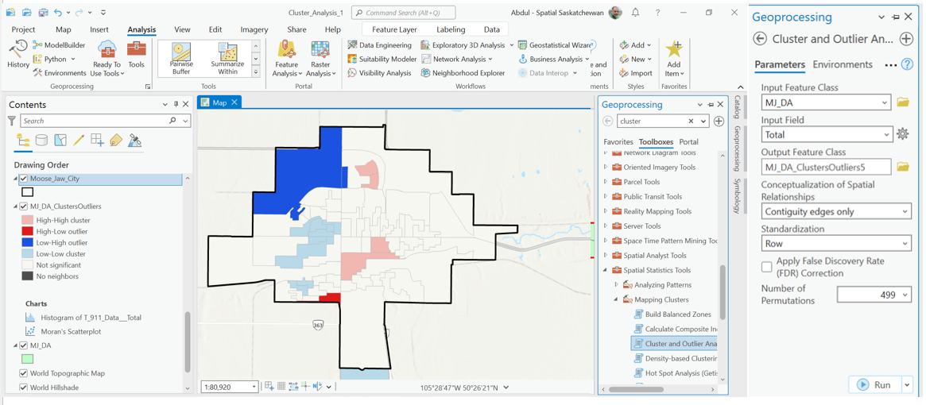Click the Output Feature Class field
This screenshot has width=926, height=405.
coord(826,167)
